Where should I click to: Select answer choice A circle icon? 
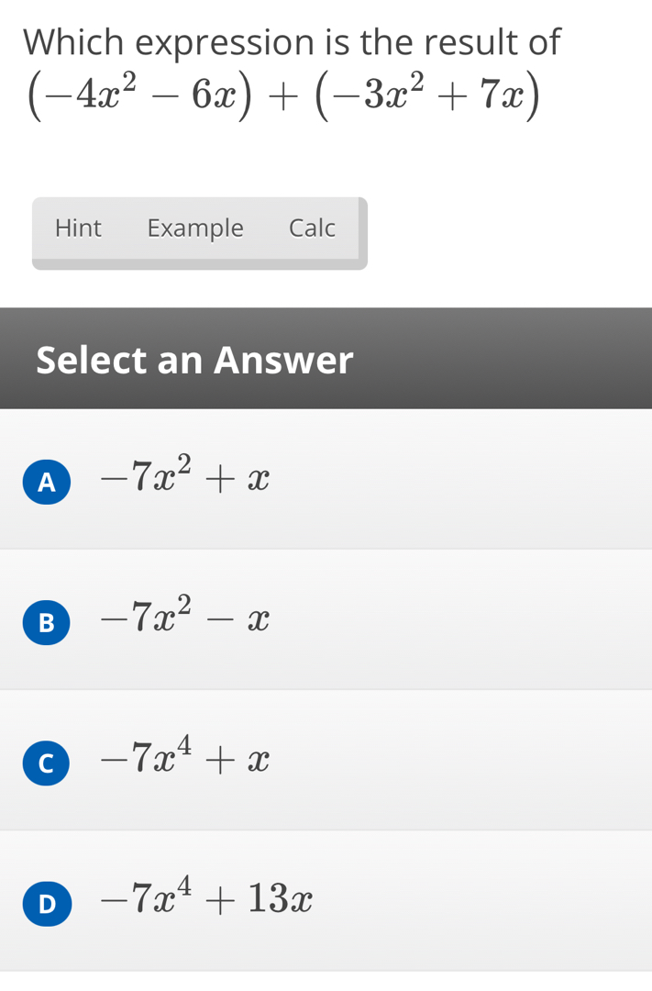[x=47, y=481]
